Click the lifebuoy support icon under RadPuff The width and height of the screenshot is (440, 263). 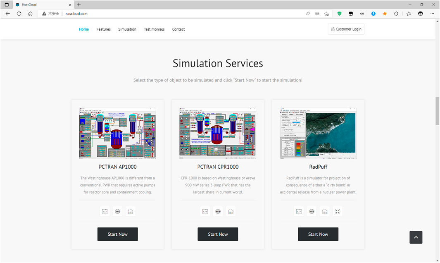337,211
